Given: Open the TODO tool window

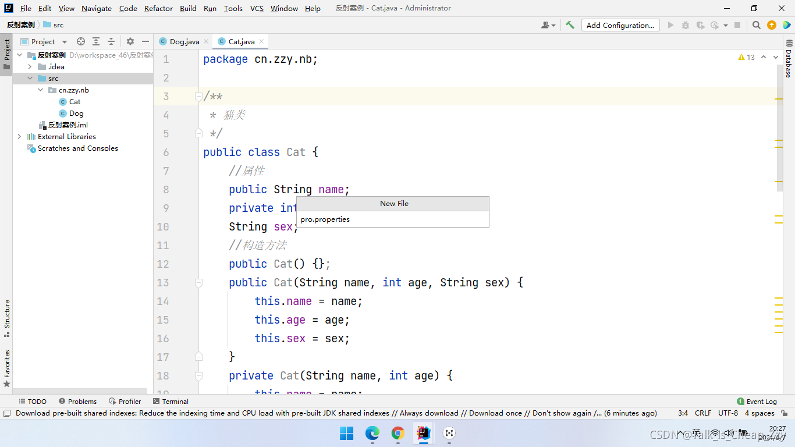Looking at the screenshot, I should (x=33, y=401).
